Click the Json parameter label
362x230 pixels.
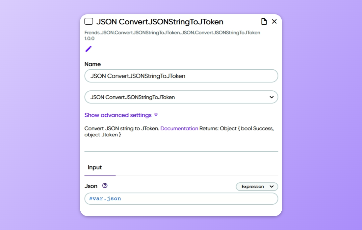(91, 186)
